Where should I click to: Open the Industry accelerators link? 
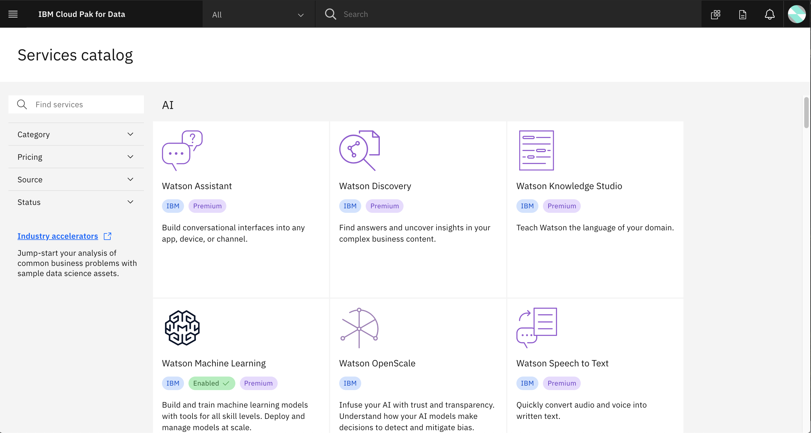58,236
